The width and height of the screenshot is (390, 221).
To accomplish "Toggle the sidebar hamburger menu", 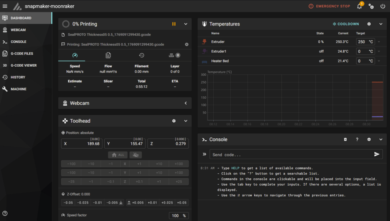I will click(5, 6).
